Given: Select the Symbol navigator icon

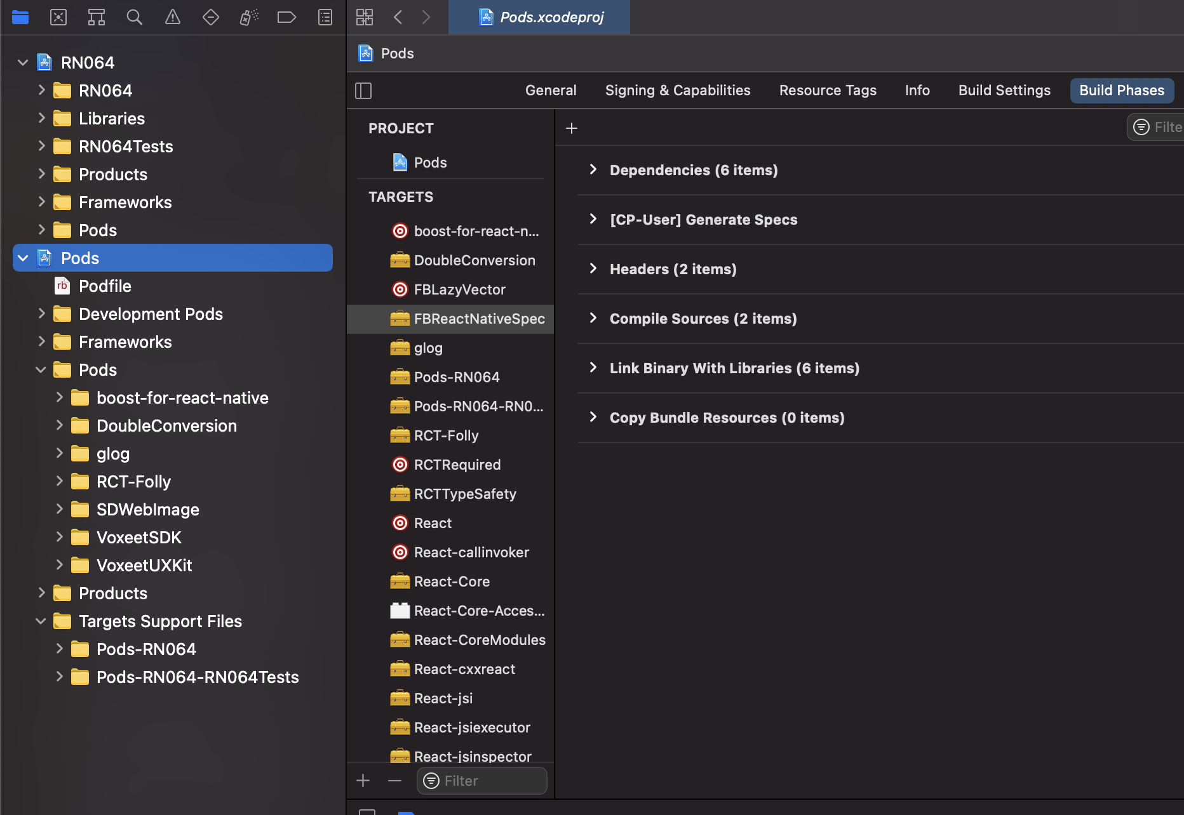Looking at the screenshot, I should coord(96,17).
